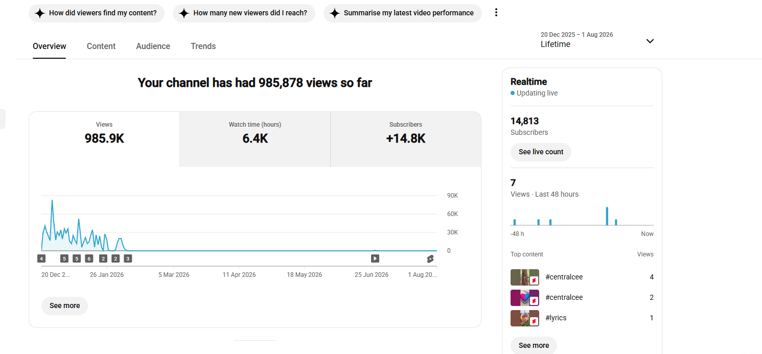Click the video play marker near 25 Jun 2026

coord(375,258)
